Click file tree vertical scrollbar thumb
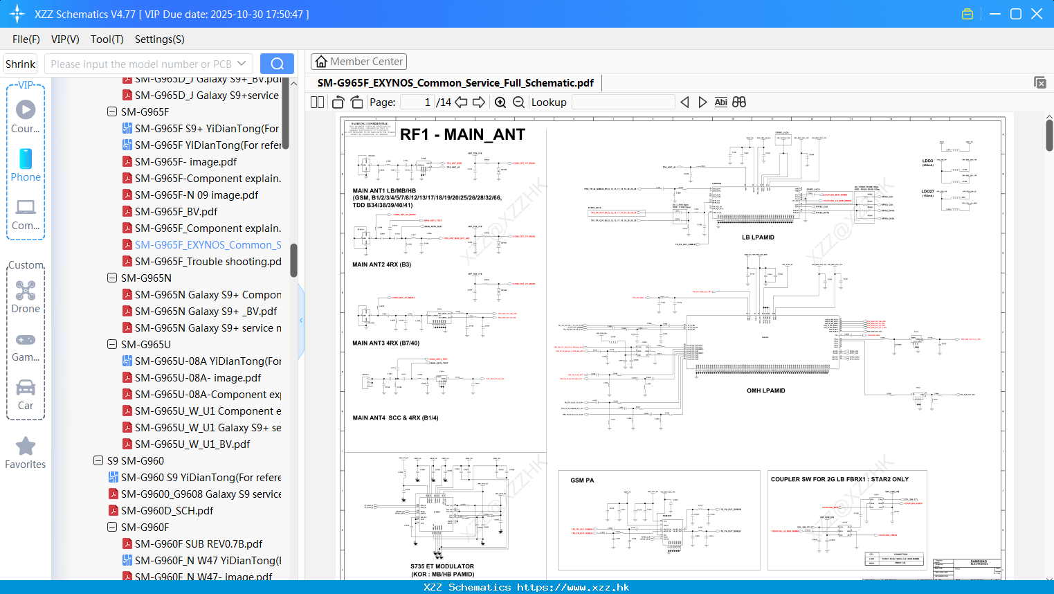Viewport: 1054px width, 594px height. (x=293, y=260)
